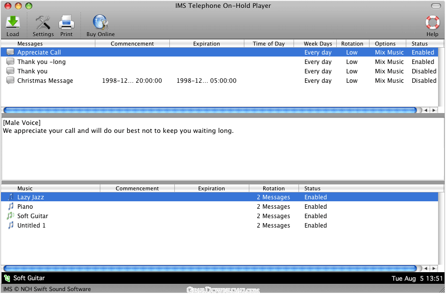Click the Load toolbar icon

13,23
